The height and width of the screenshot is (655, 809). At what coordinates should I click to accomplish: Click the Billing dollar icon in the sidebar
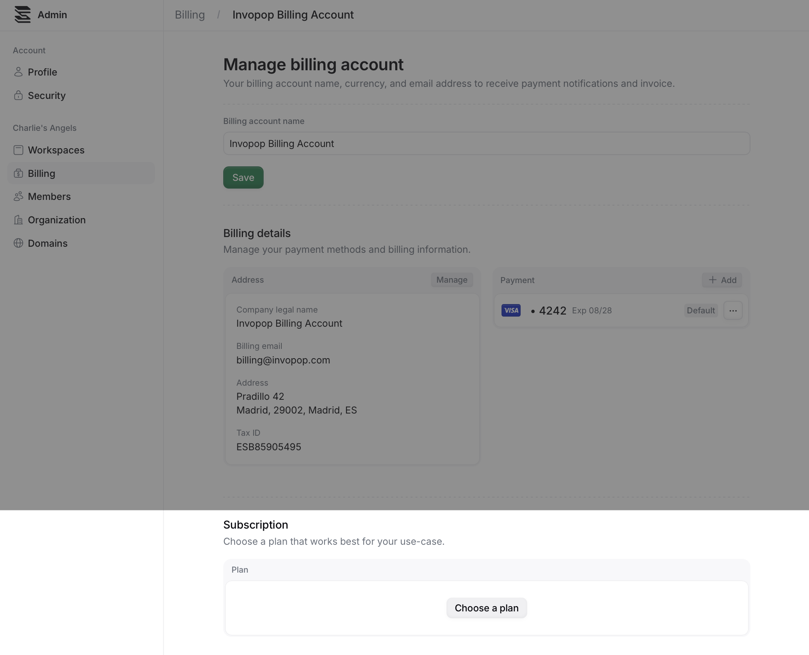18,173
